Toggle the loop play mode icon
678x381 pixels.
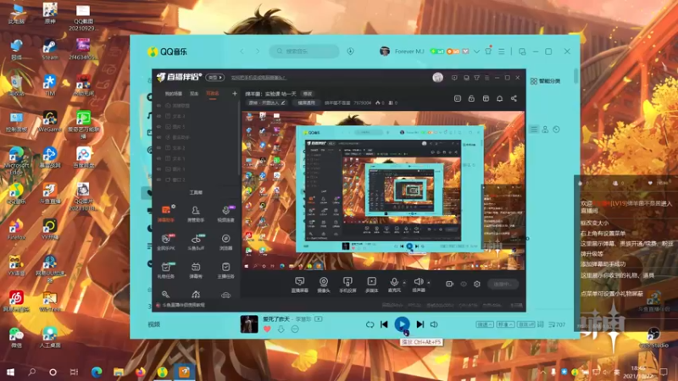370,324
